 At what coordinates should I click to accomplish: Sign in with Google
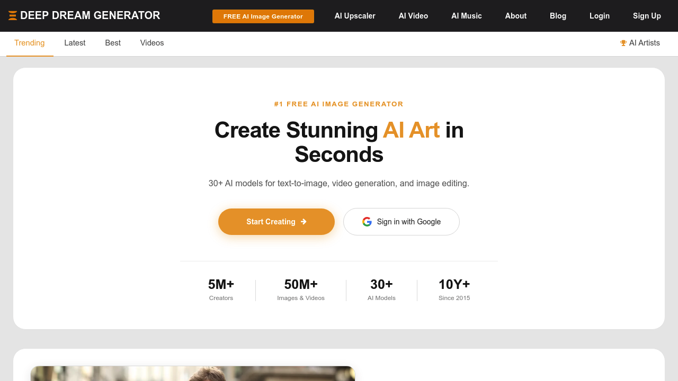click(x=402, y=222)
